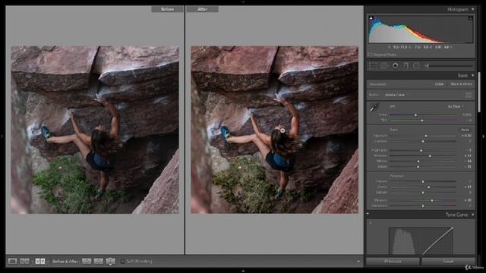Switch to Loupe view button
486x273 pixels.
click(12, 261)
